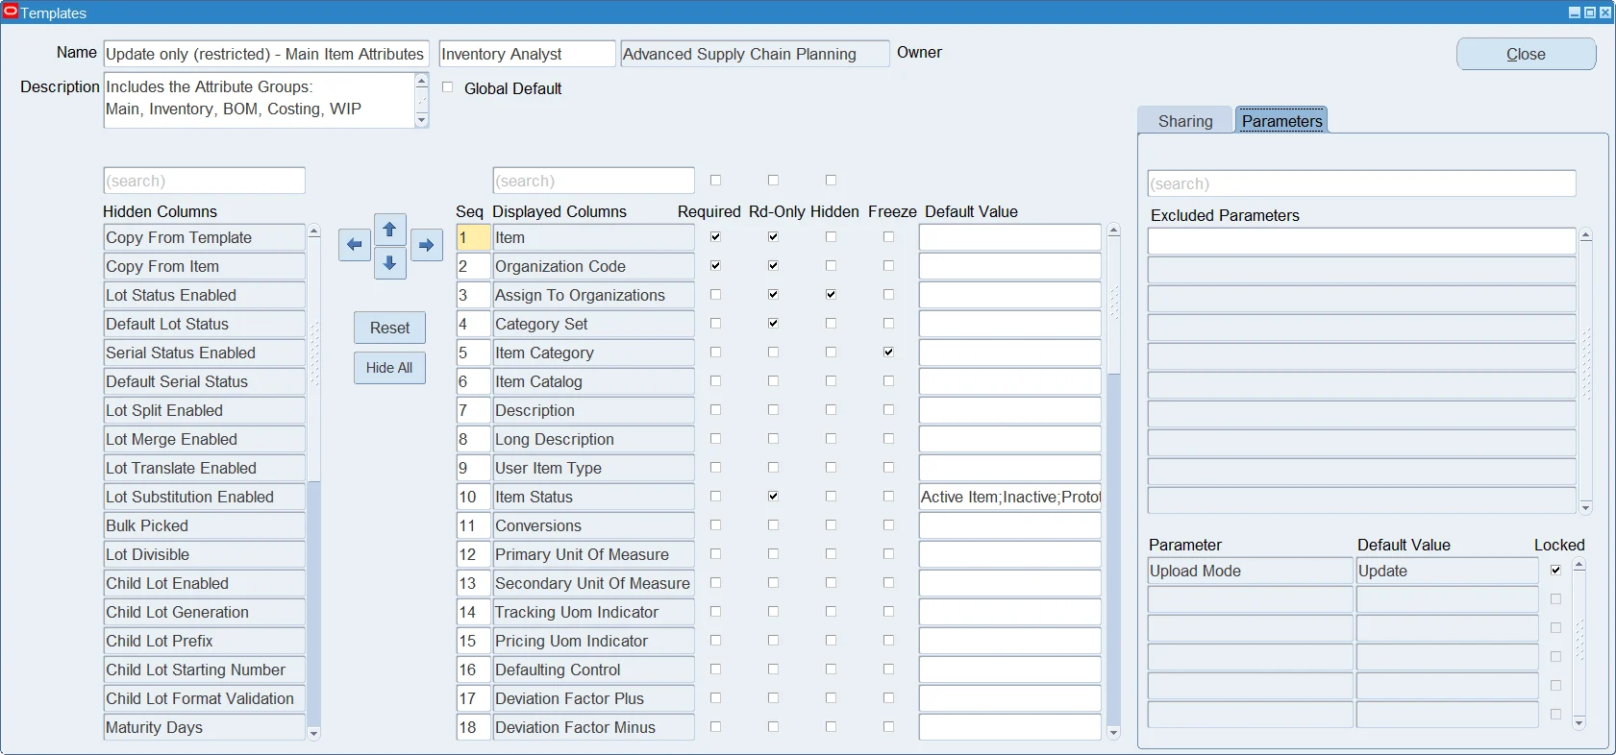Click Upload Mode default value Update

pos(1447,571)
